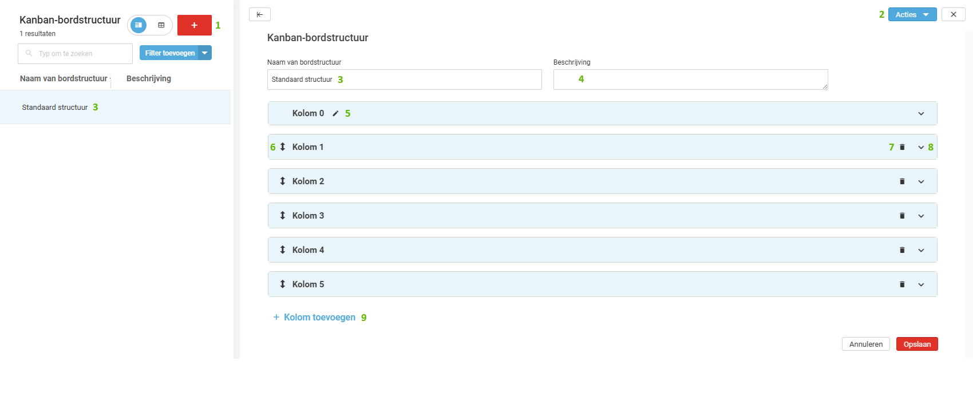This screenshot has height=412, width=973.
Task: Click the Opslaan button
Action: [916, 344]
